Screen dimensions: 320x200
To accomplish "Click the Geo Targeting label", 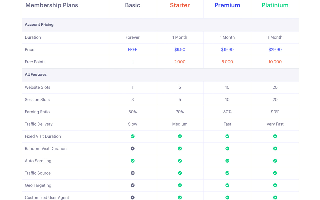I will (38, 185).
